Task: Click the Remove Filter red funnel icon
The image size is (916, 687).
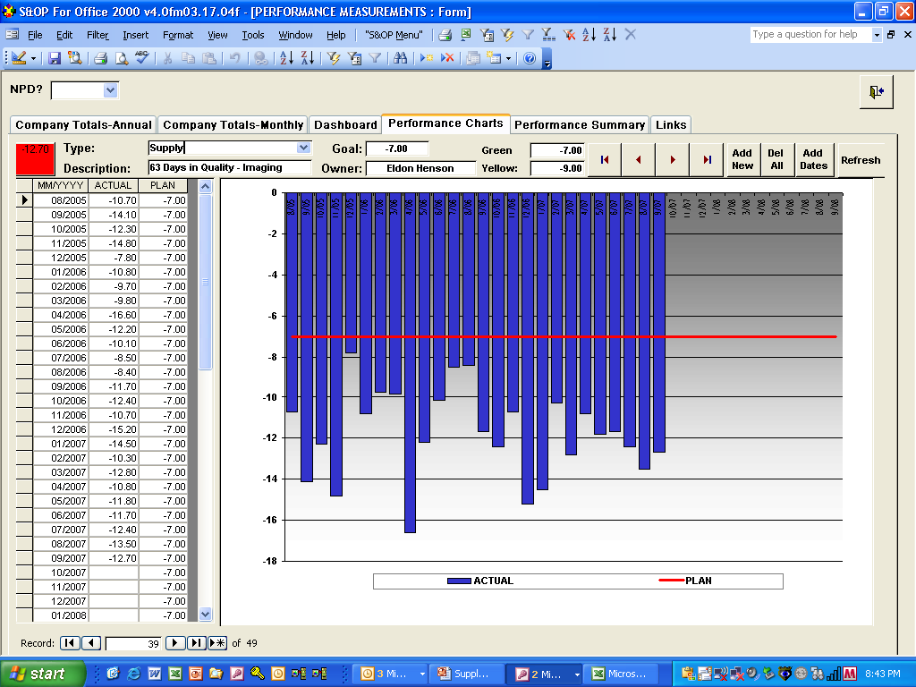Action: click(568, 36)
